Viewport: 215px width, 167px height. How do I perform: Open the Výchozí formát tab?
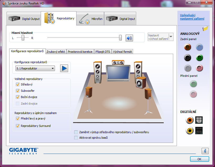[x=122, y=52]
